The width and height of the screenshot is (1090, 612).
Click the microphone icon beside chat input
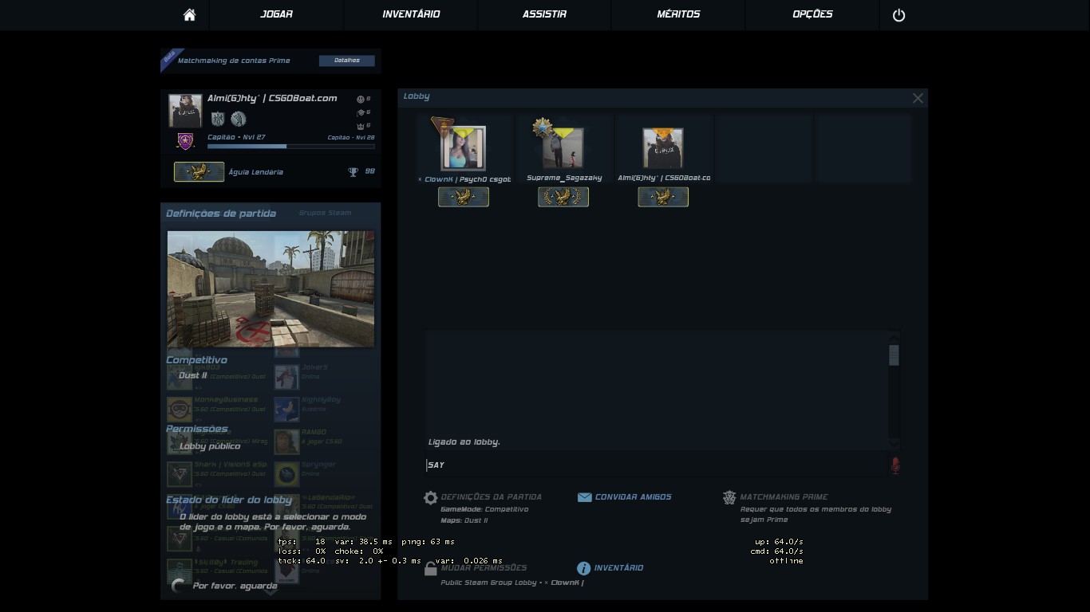895,465
